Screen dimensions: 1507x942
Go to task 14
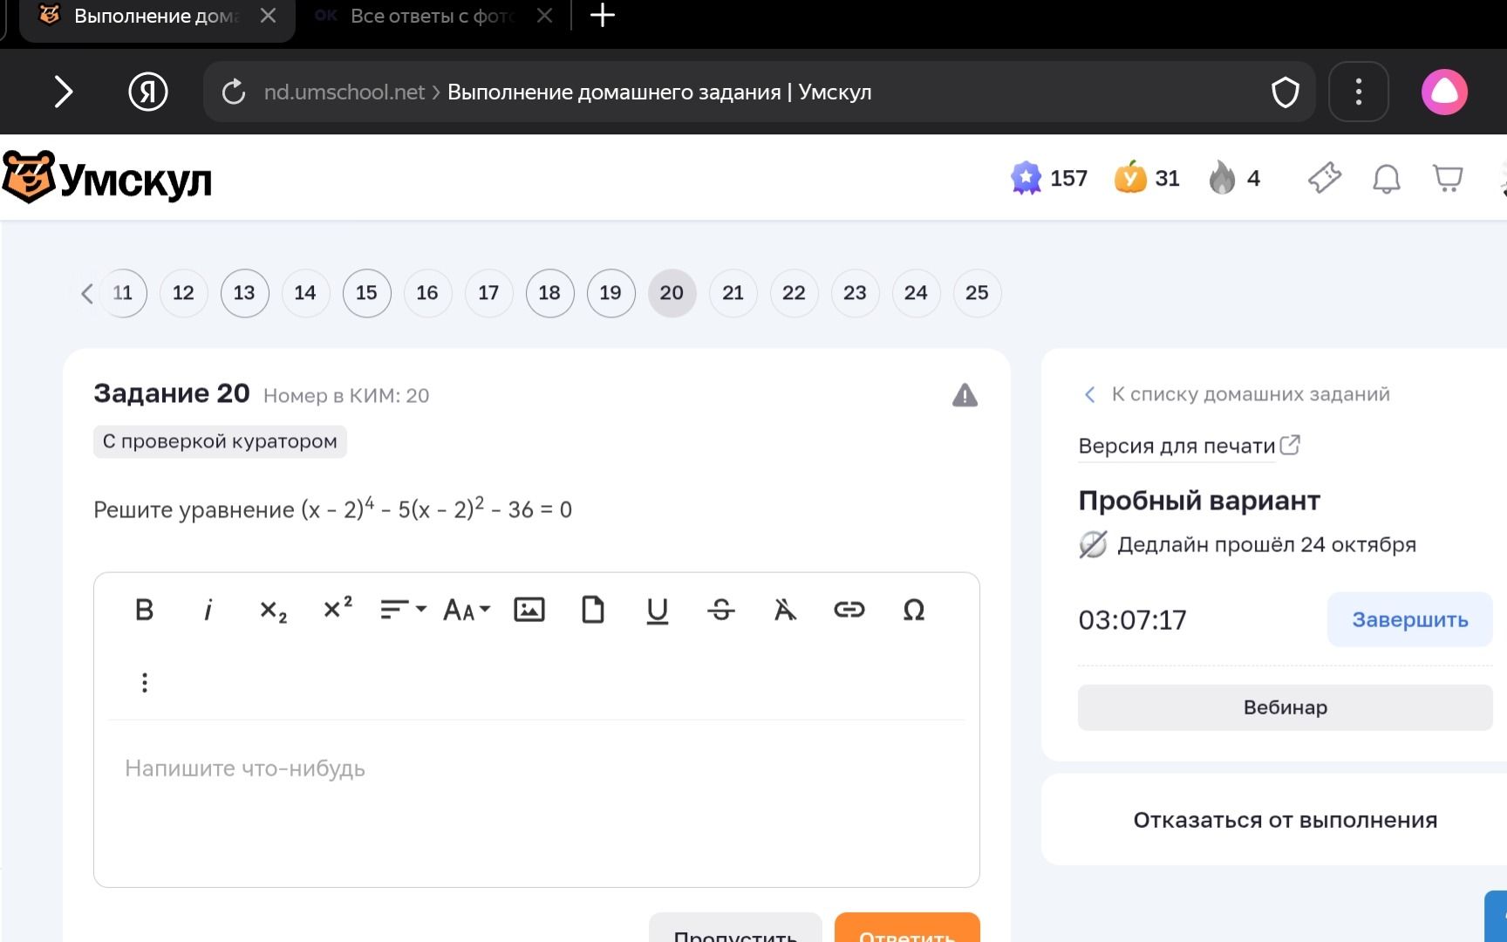tap(305, 293)
